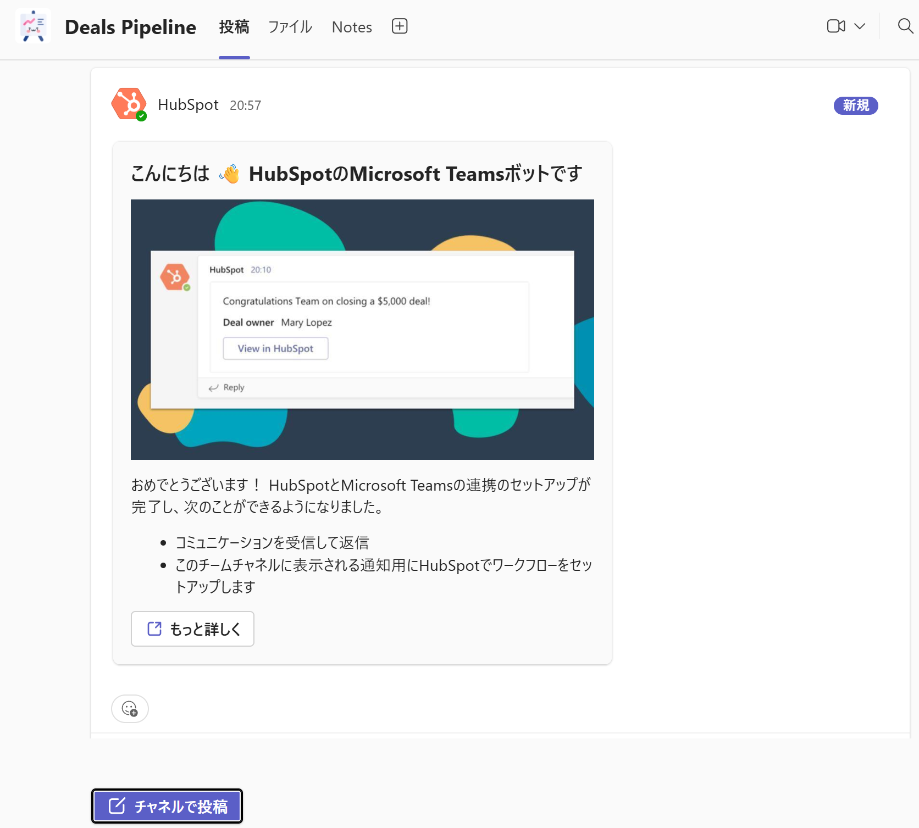The image size is (919, 828).
Task: Click the 新規 badge on the message
Action: click(855, 105)
